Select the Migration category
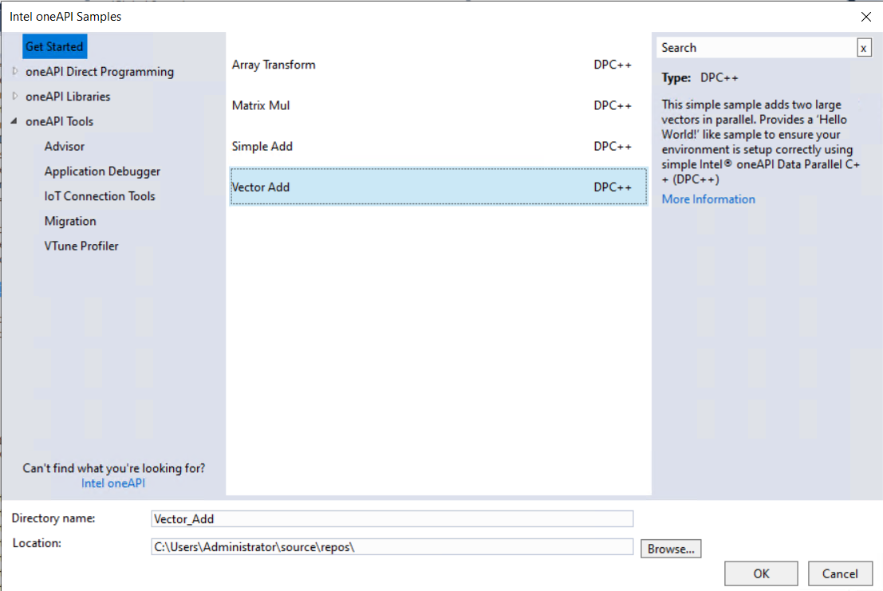Image resolution: width=883 pixels, height=591 pixels. click(x=70, y=221)
